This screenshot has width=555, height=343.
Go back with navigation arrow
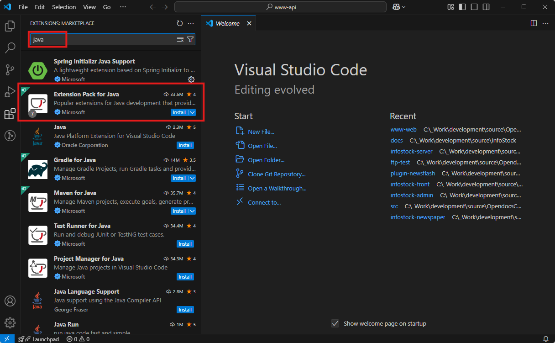[153, 7]
